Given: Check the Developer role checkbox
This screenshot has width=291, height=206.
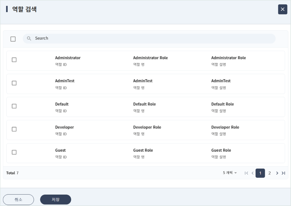Looking at the screenshot, I should point(14,129).
